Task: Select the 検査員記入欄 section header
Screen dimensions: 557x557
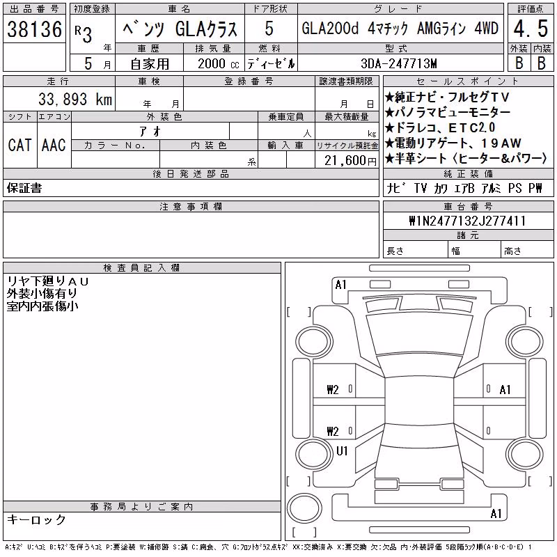Action: pos(141,267)
